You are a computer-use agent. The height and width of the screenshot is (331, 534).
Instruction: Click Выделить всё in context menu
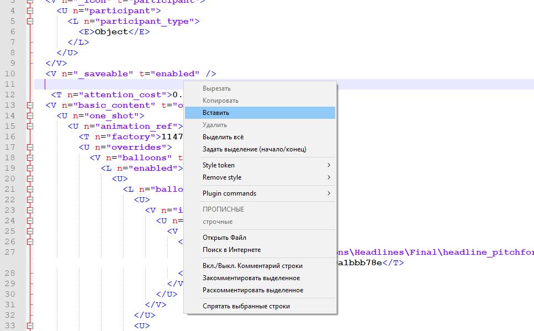[223, 137]
